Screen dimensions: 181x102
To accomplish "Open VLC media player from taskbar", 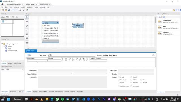I will [x=42, y=99].
